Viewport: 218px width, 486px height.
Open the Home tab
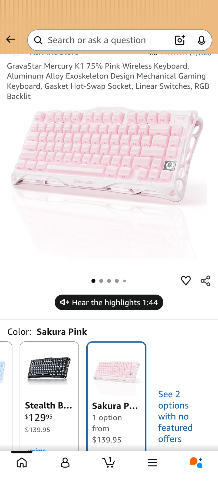click(x=22, y=462)
